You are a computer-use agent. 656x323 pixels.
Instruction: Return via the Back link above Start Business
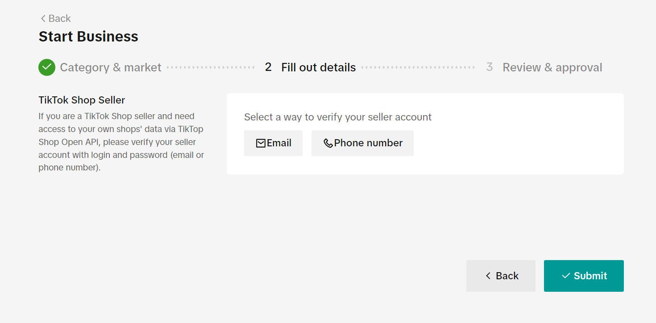(55, 18)
